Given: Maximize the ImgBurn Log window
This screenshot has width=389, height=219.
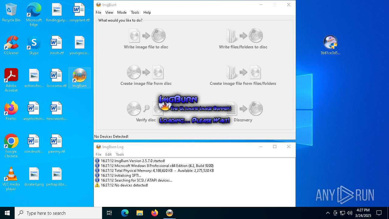Looking at the screenshot, I should pos(275,147).
